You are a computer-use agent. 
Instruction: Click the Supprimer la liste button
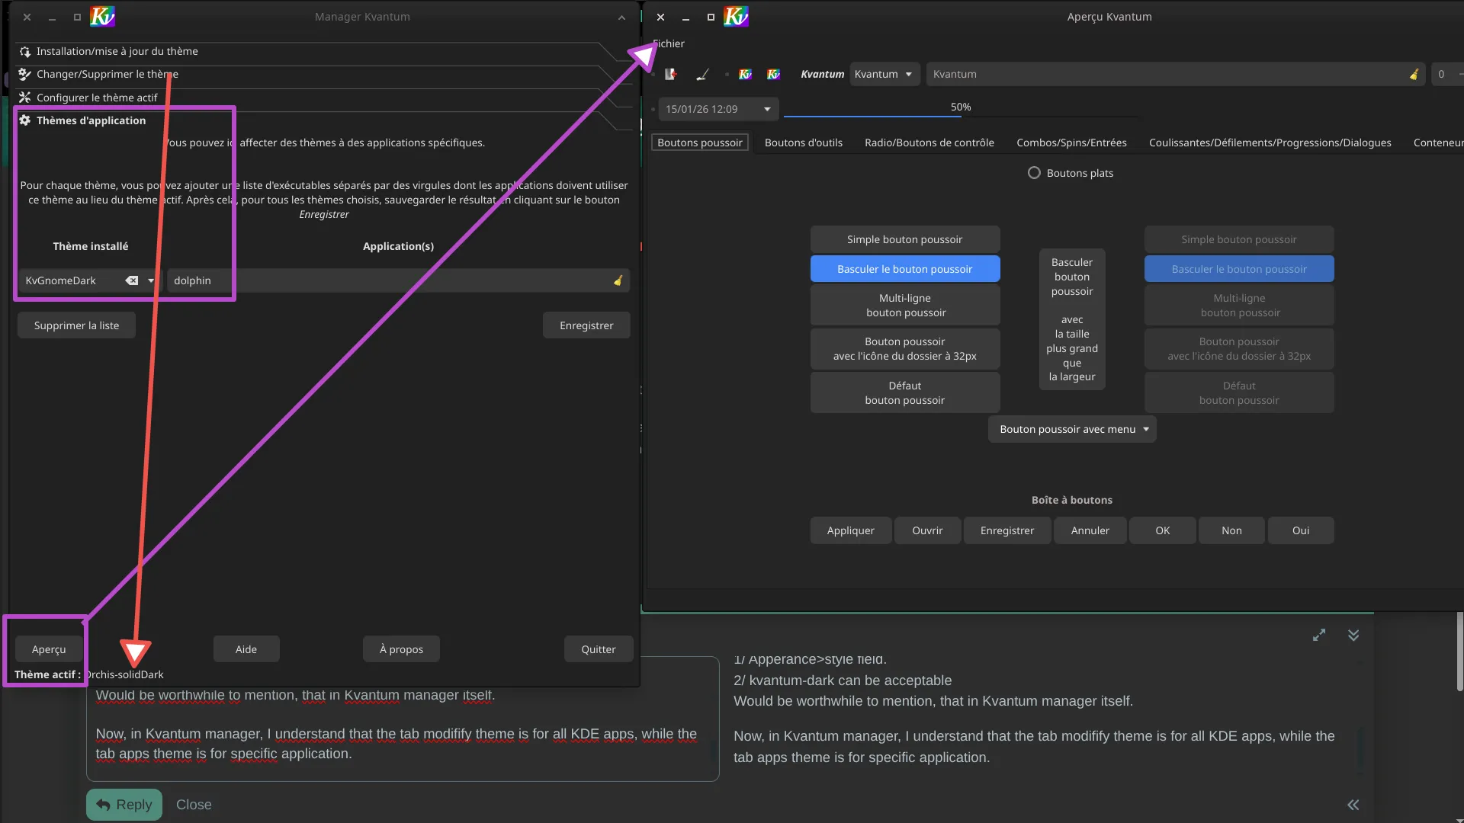pyautogui.click(x=76, y=325)
